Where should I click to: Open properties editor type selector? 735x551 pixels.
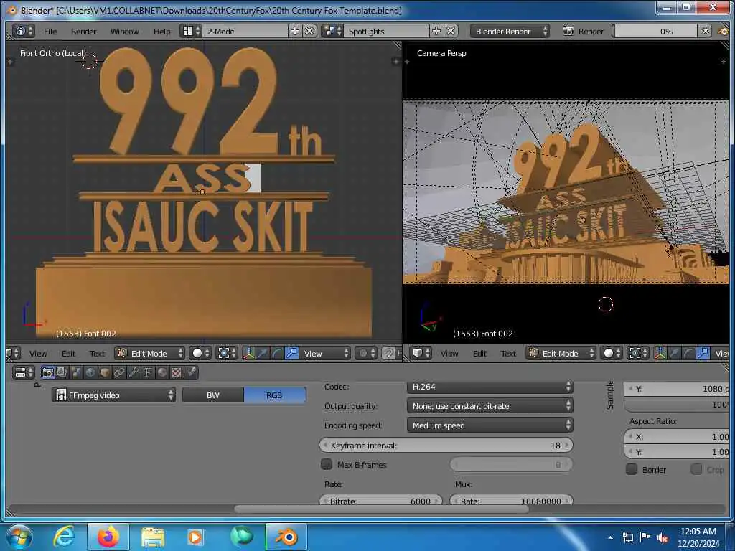click(24, 372)
